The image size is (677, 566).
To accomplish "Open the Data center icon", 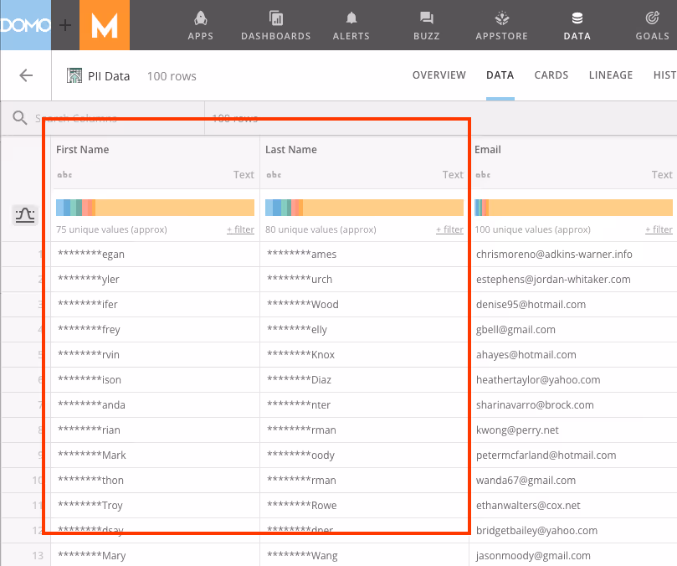I will tap(577, 18).
